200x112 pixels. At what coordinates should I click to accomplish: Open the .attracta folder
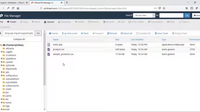coord(10,49)
